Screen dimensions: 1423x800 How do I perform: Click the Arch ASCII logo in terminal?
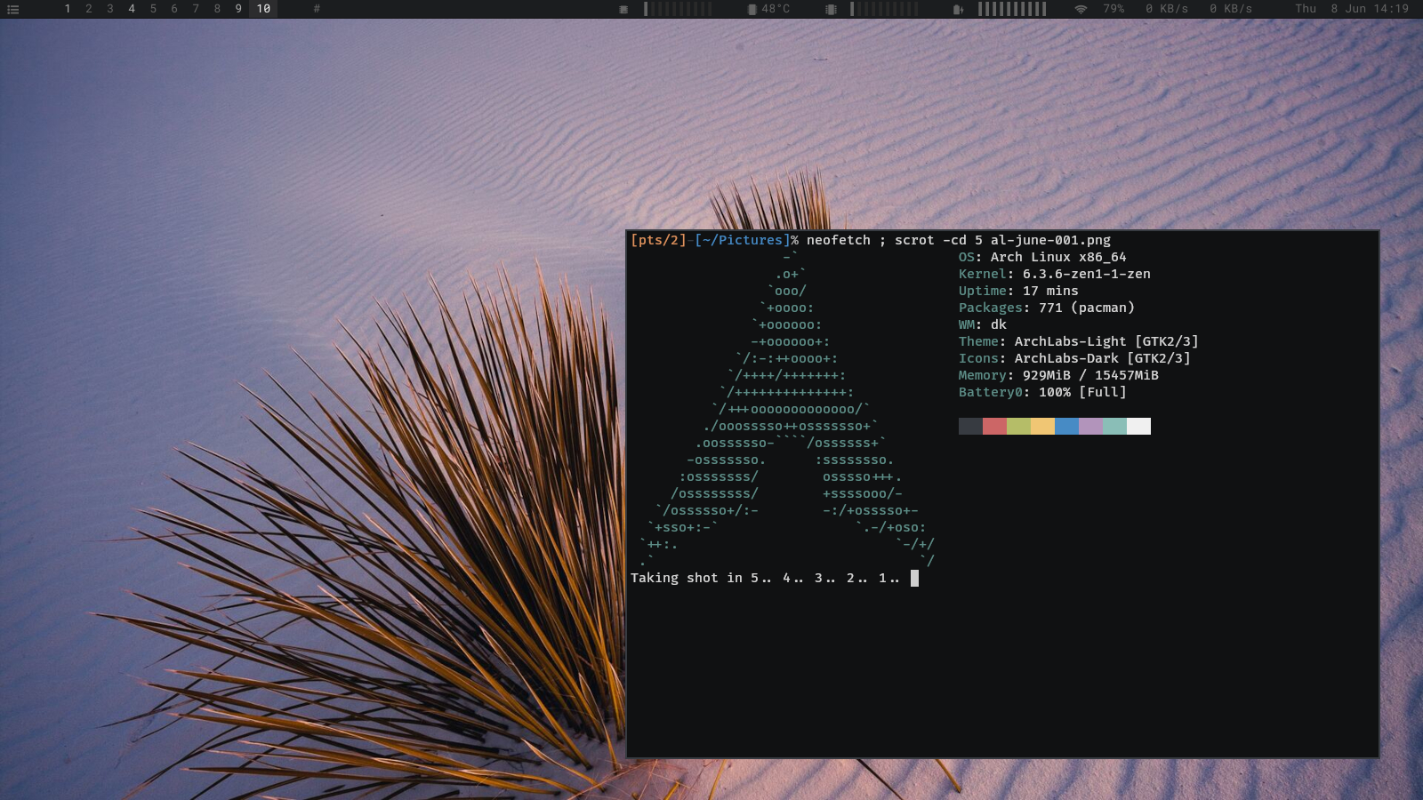pos(787,409)
